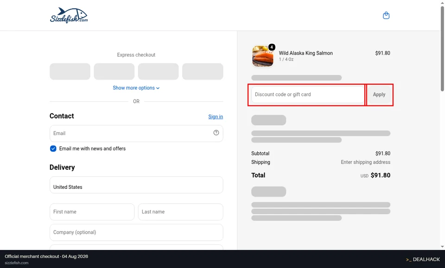Click the Sign in link
Viewport: 445px width, 268px height.
[216, 117]
